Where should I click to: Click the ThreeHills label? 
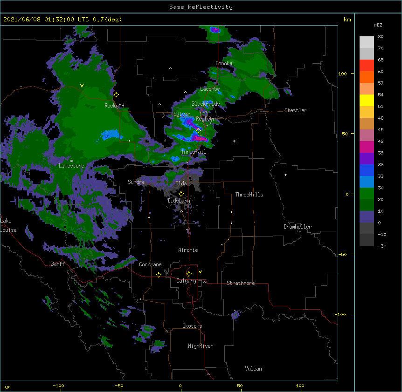(249, 195)
